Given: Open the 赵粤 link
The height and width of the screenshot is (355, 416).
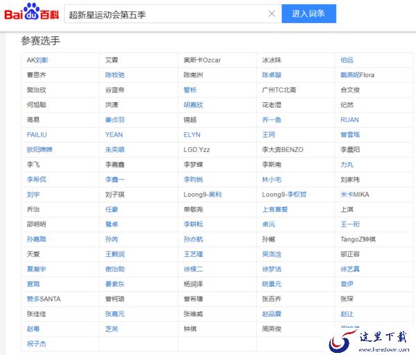Looking at the screenshot, I should pyautogui.click(x=33, y=329).
